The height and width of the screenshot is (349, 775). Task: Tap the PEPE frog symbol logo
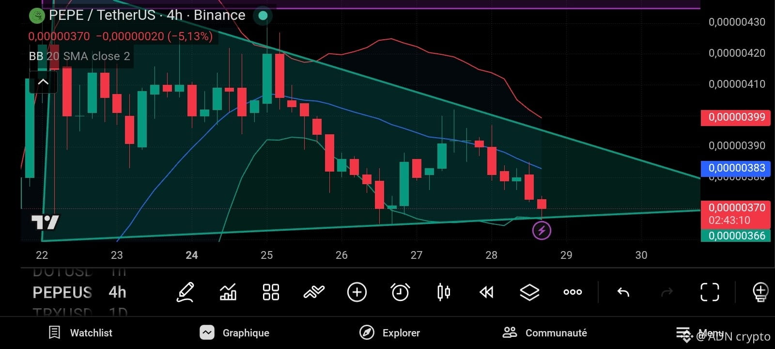(37, 16)
